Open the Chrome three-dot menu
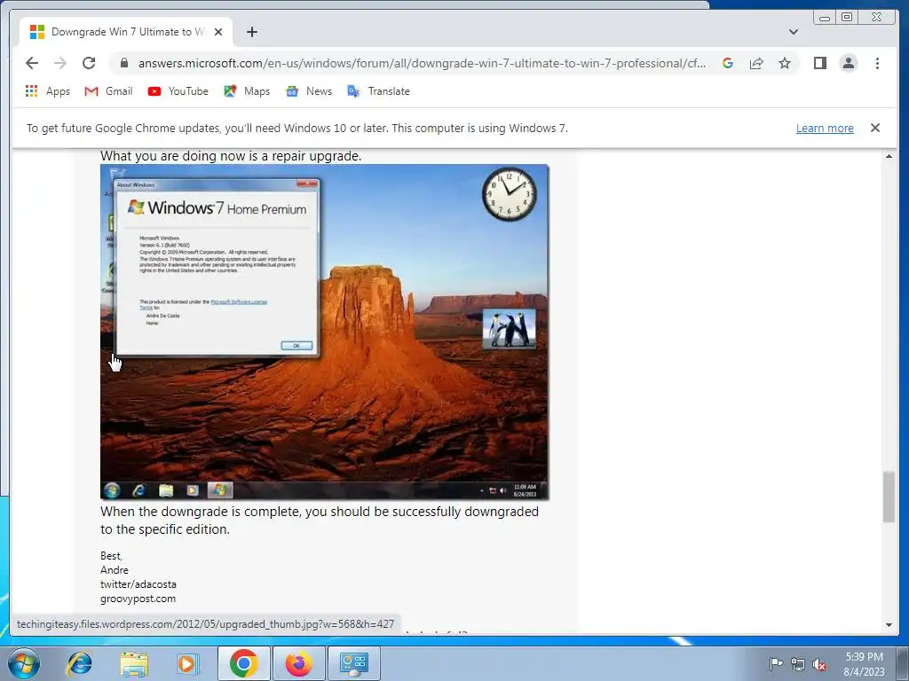The image size is (909, 681). point(877,63)
